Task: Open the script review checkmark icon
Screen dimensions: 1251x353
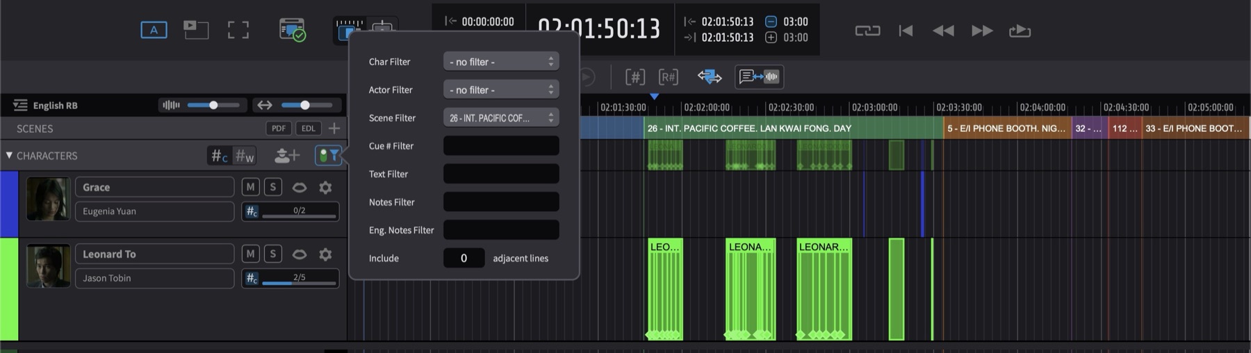Action: [x=292, y=30]
